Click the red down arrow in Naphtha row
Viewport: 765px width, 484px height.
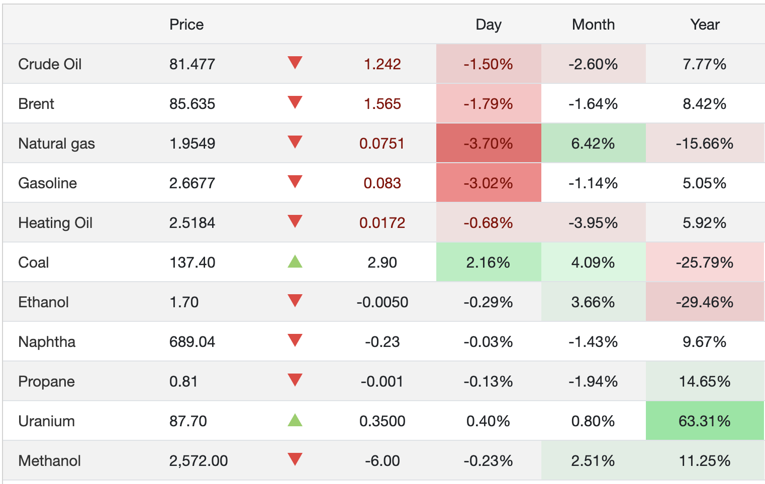(295, 340)
